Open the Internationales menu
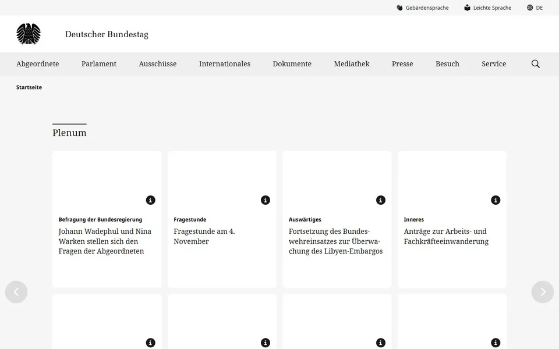The height and width of the screenshot is (349, 559). pos(225,64)
